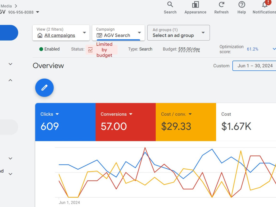Expand the bottom sidebar section chevron

[10, 174]
